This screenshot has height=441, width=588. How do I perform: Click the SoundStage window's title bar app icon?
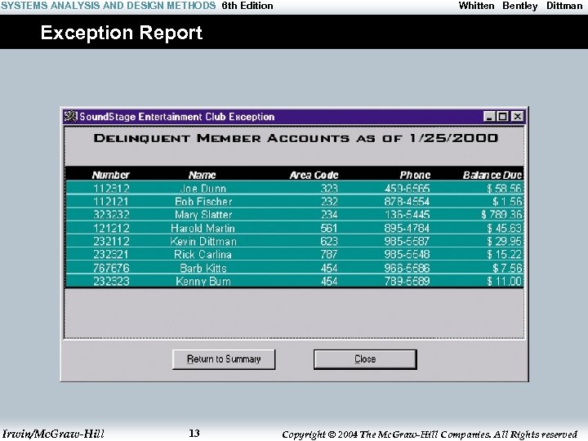70,117
